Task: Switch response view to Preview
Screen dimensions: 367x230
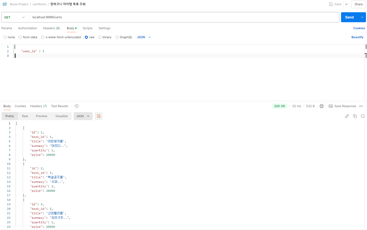Action: (x=42, y=116)
